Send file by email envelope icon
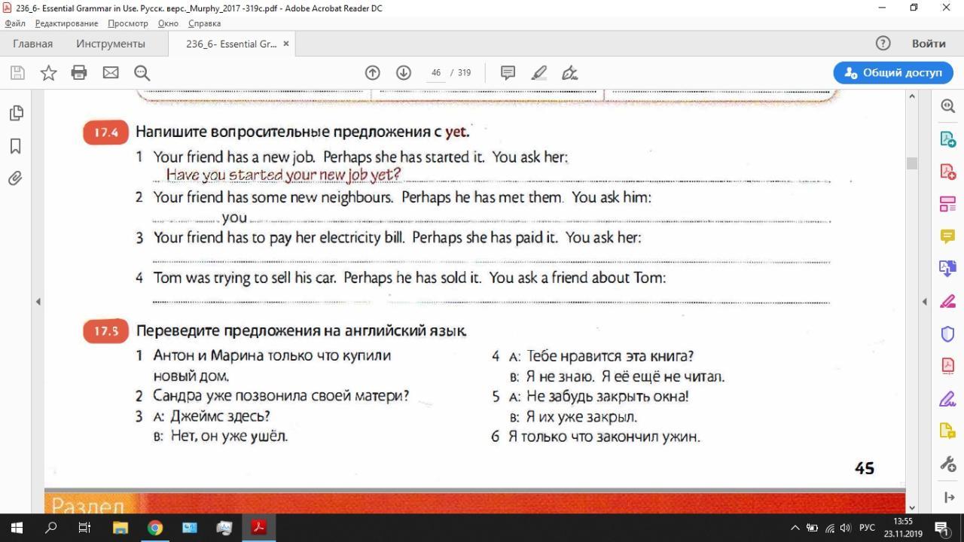Screen dimensions: 964x542 click(x=111, y=73)
